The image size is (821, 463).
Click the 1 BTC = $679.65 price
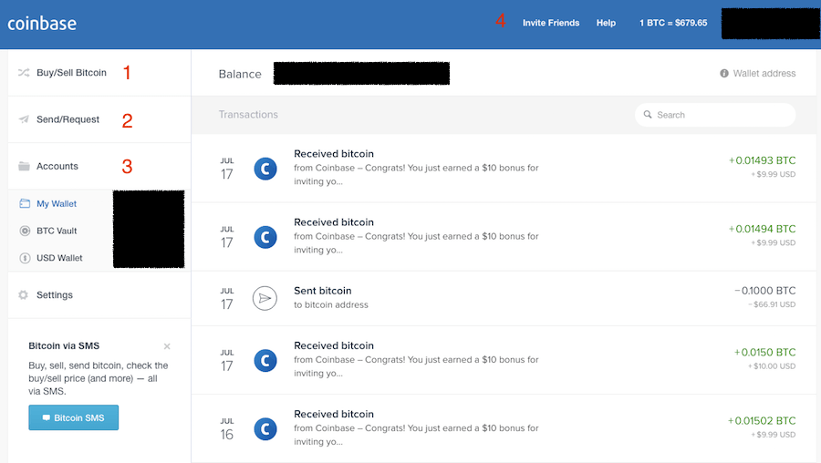(673, 23)
